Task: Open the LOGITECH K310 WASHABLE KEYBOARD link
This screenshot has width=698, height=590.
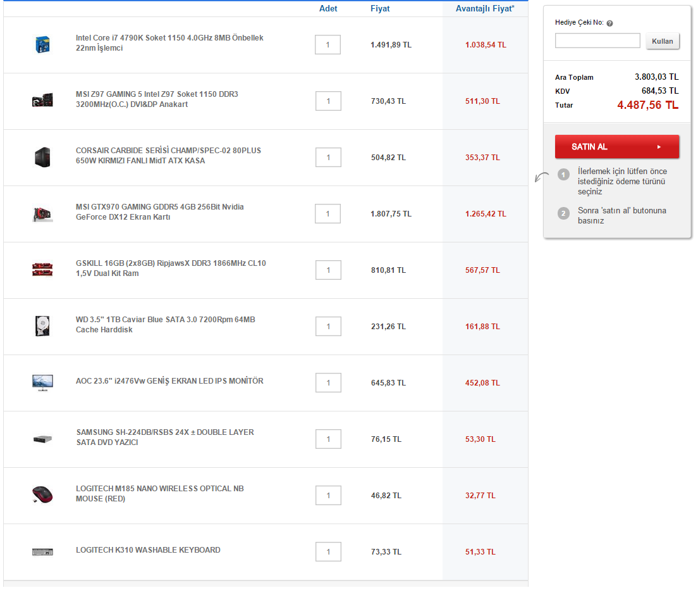Action: [148, 550]
